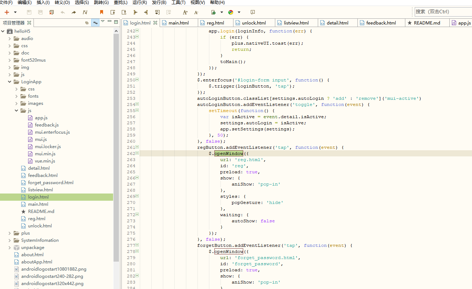Viewport: 472px width, 289px height.
Task: Close the project manager panel tab
Action: click(29, 23)
